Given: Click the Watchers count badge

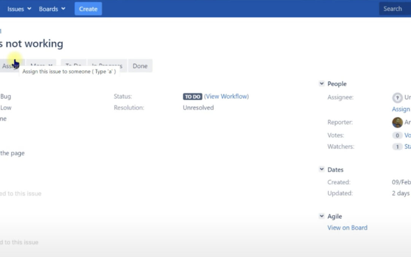Looking at the screenshot, I should 397,147.
